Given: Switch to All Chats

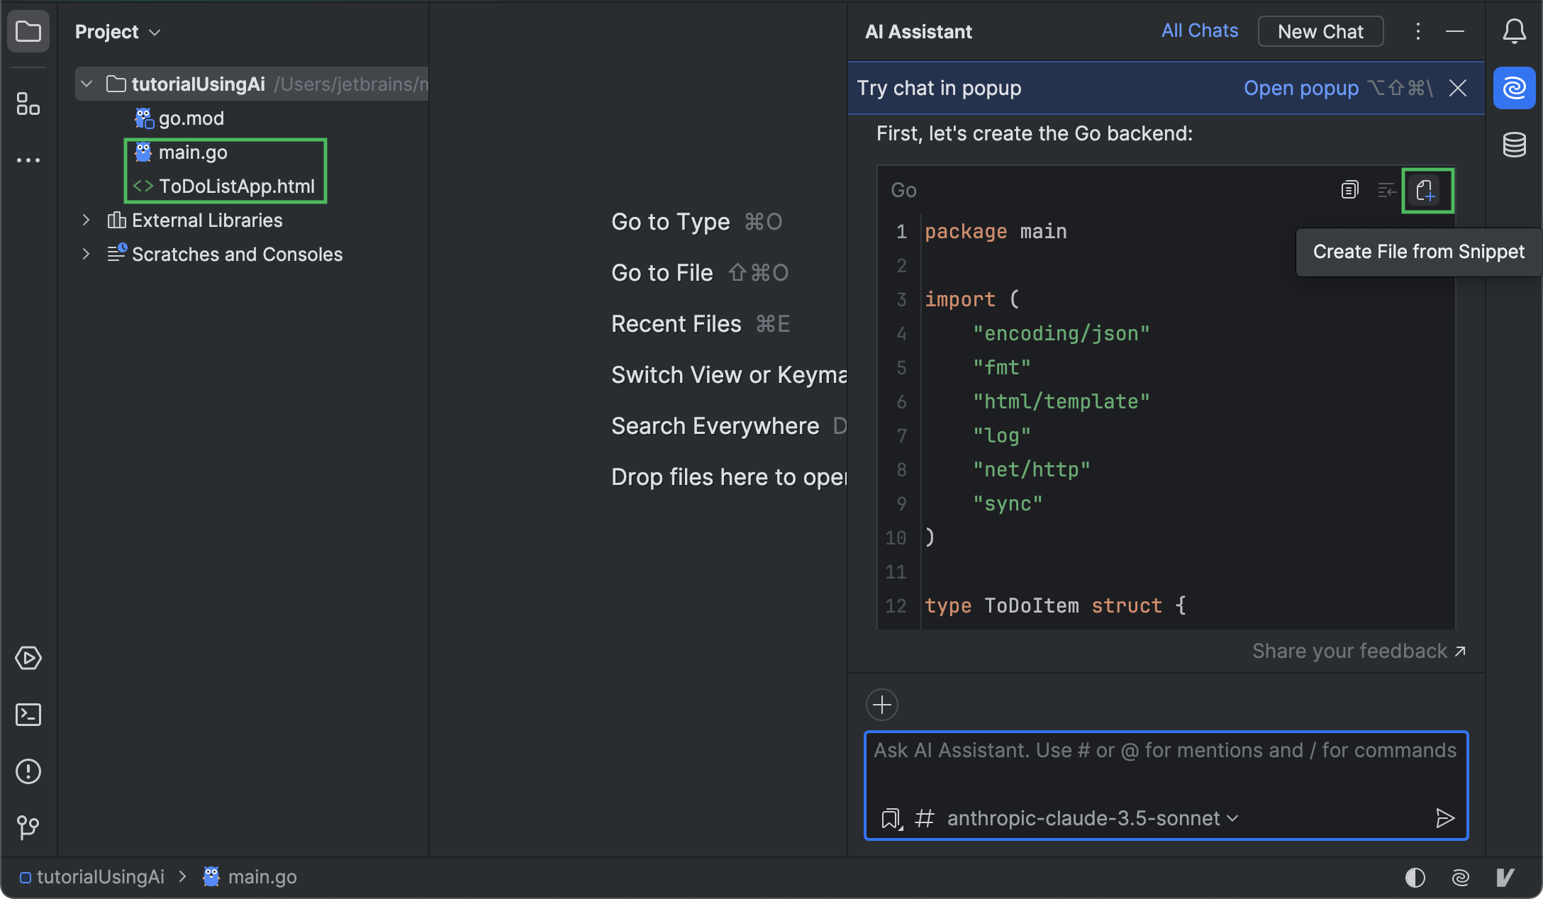Looking at the screenshot, I should (x=1199, y=30).
